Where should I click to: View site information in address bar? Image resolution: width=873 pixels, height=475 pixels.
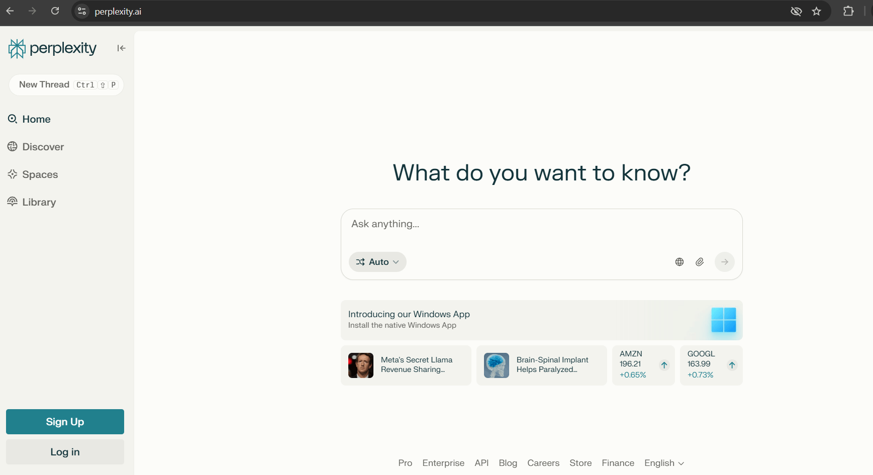coord(82,11)
